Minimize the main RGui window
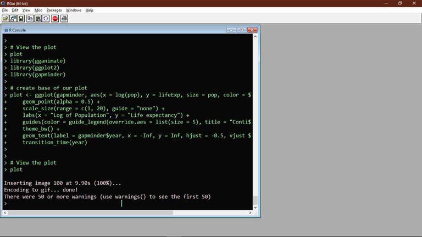Image resolution: width=422 pixels, height=237 pixels. tap(386, 3)
